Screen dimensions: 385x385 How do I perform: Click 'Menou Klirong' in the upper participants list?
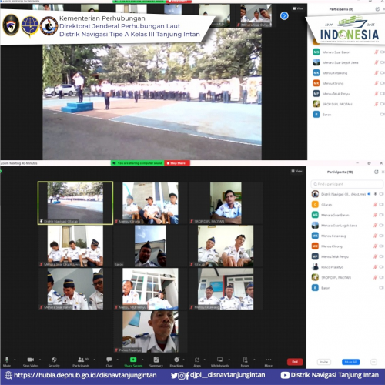pyautogui.click(x=333, y=83)
